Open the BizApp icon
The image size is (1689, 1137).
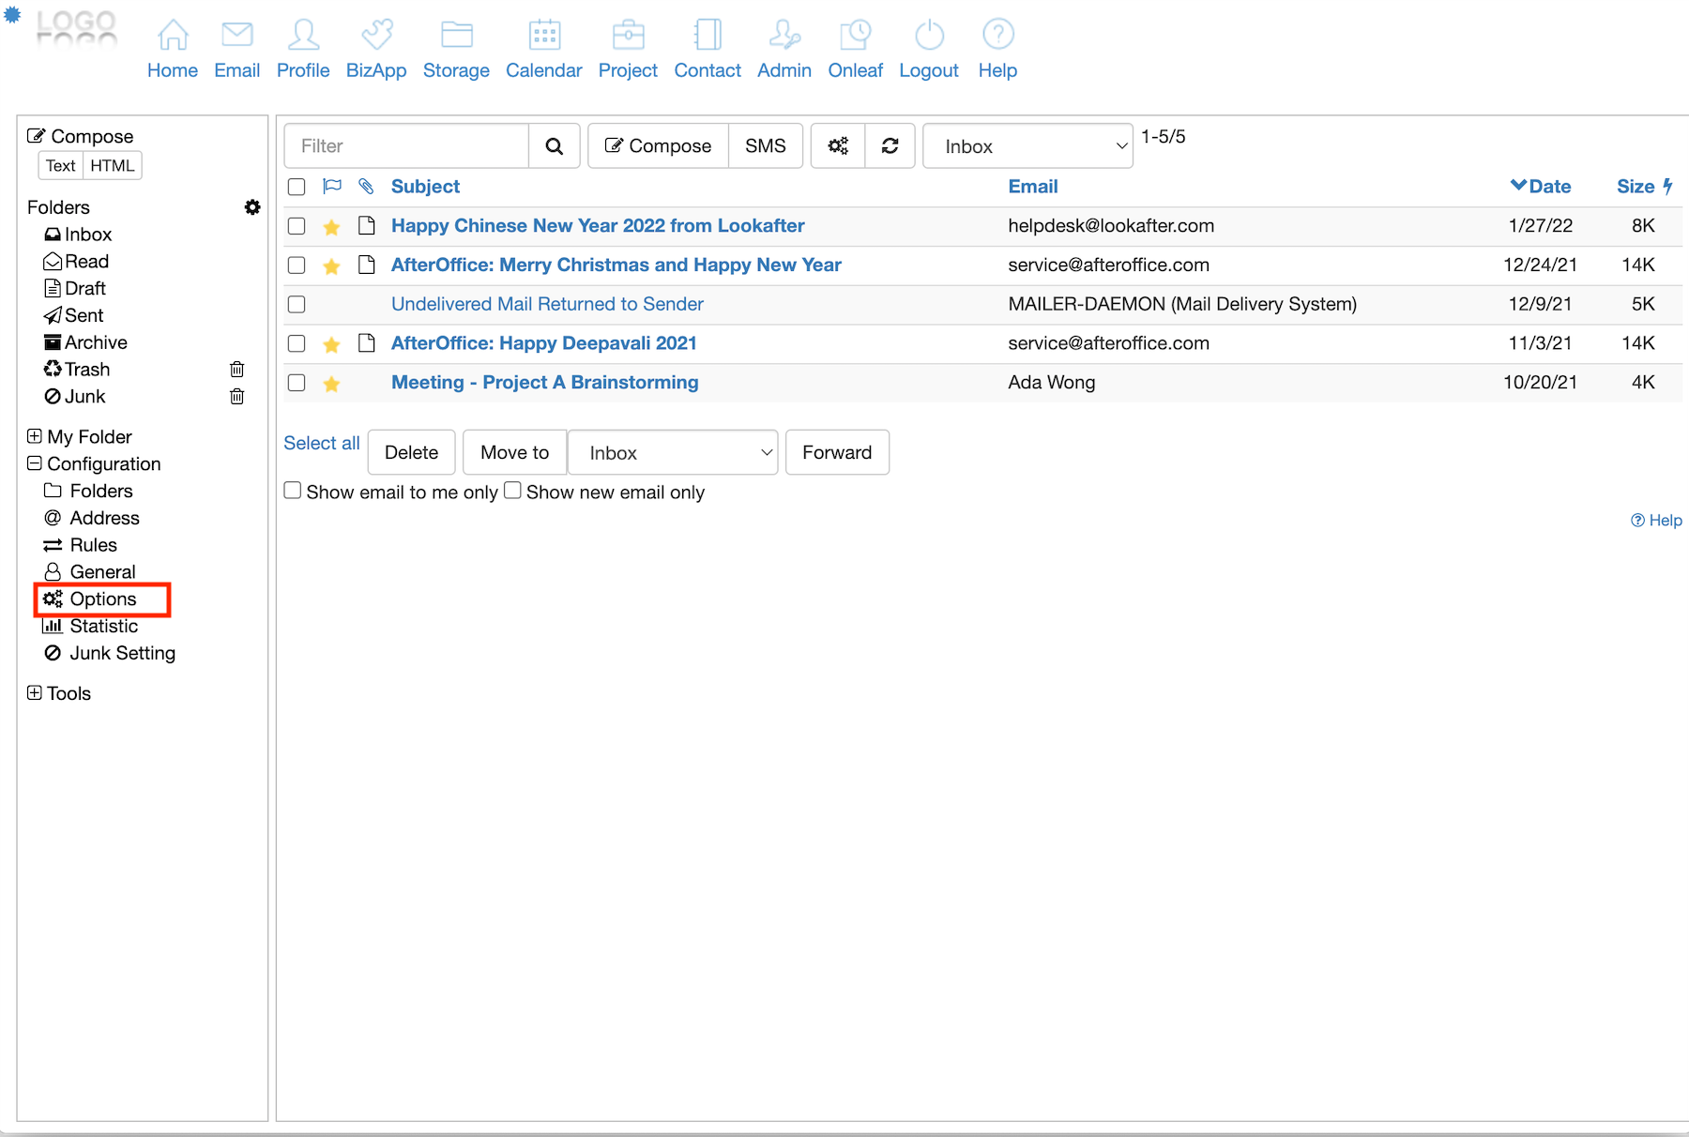click(376, 36)
